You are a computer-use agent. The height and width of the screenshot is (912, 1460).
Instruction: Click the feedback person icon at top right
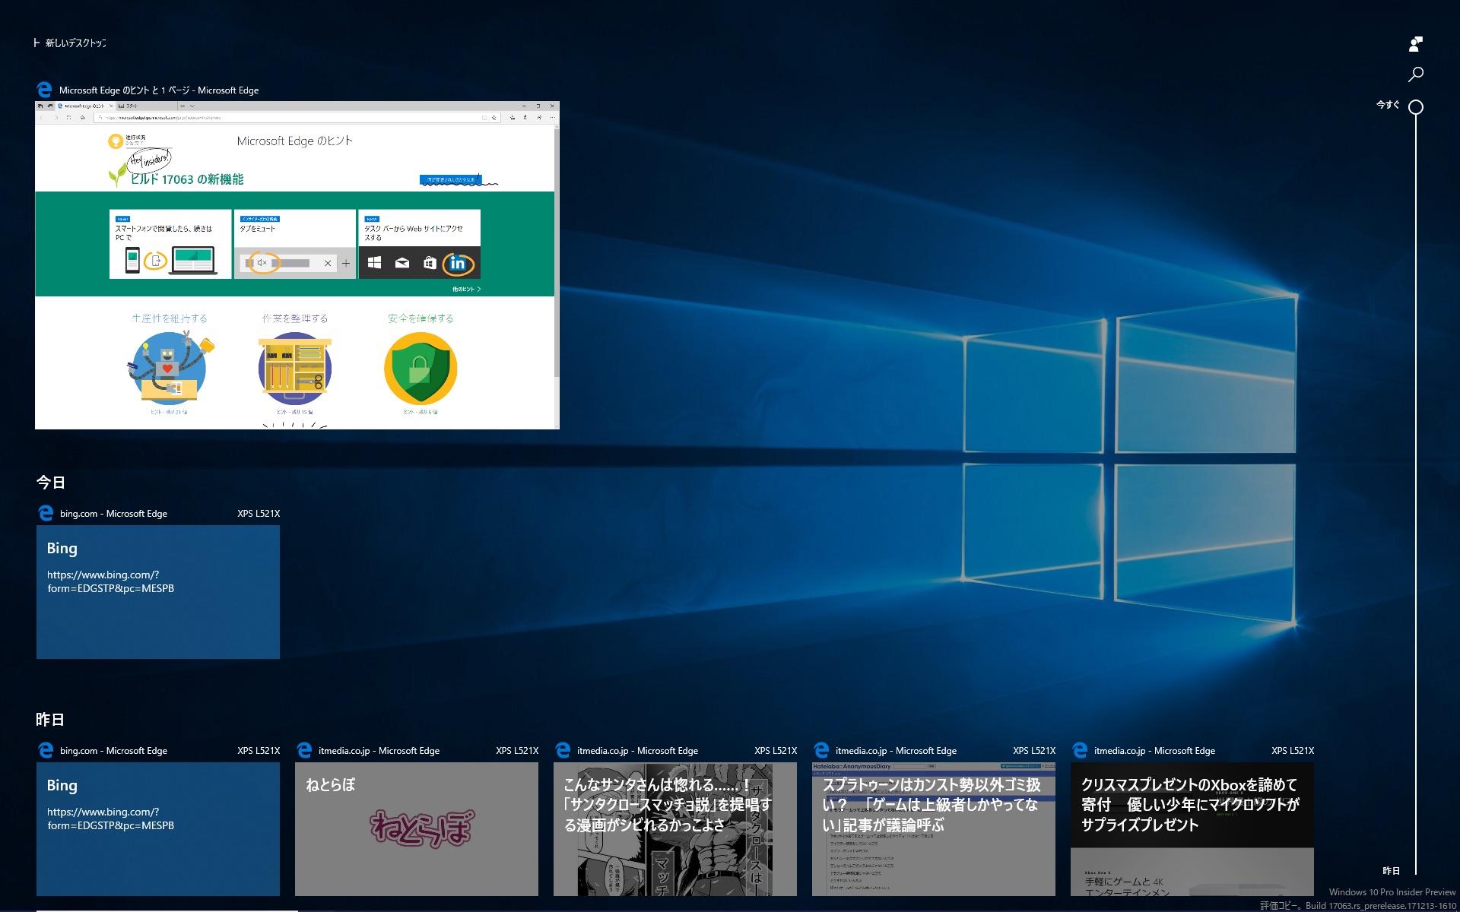pyautogui.click(x=1415, y=44)
